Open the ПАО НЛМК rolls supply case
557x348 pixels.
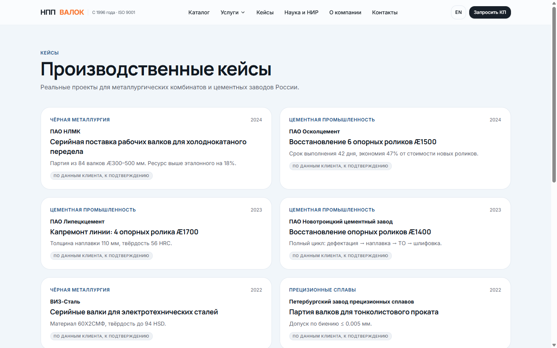point(148,147)
